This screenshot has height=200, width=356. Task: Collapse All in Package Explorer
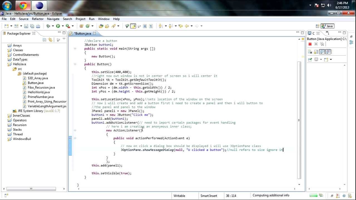coord(44,40)
